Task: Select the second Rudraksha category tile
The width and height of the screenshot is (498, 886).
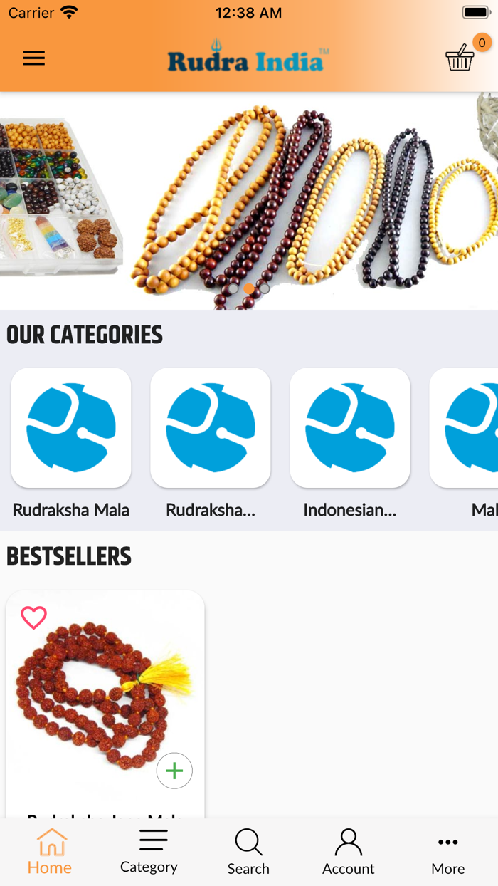Action: tap(211, 428)
